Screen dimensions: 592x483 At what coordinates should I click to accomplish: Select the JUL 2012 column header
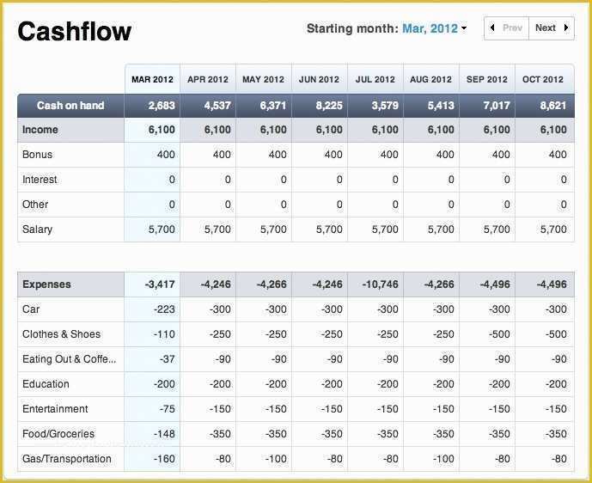pyautogui.click(x=375, y=79)
